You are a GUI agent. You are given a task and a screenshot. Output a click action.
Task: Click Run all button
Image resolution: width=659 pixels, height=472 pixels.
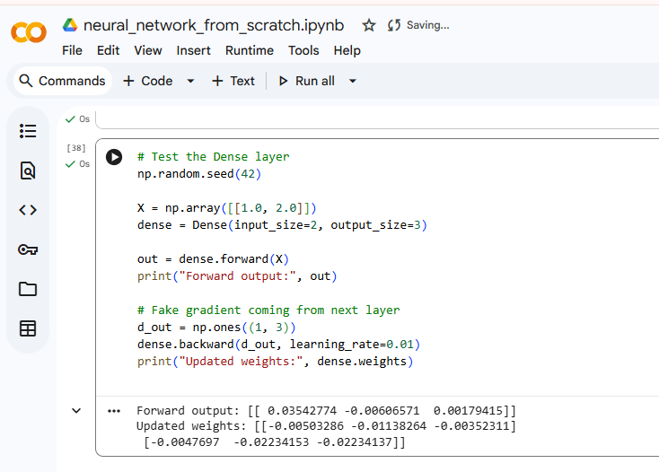[307, 81]
